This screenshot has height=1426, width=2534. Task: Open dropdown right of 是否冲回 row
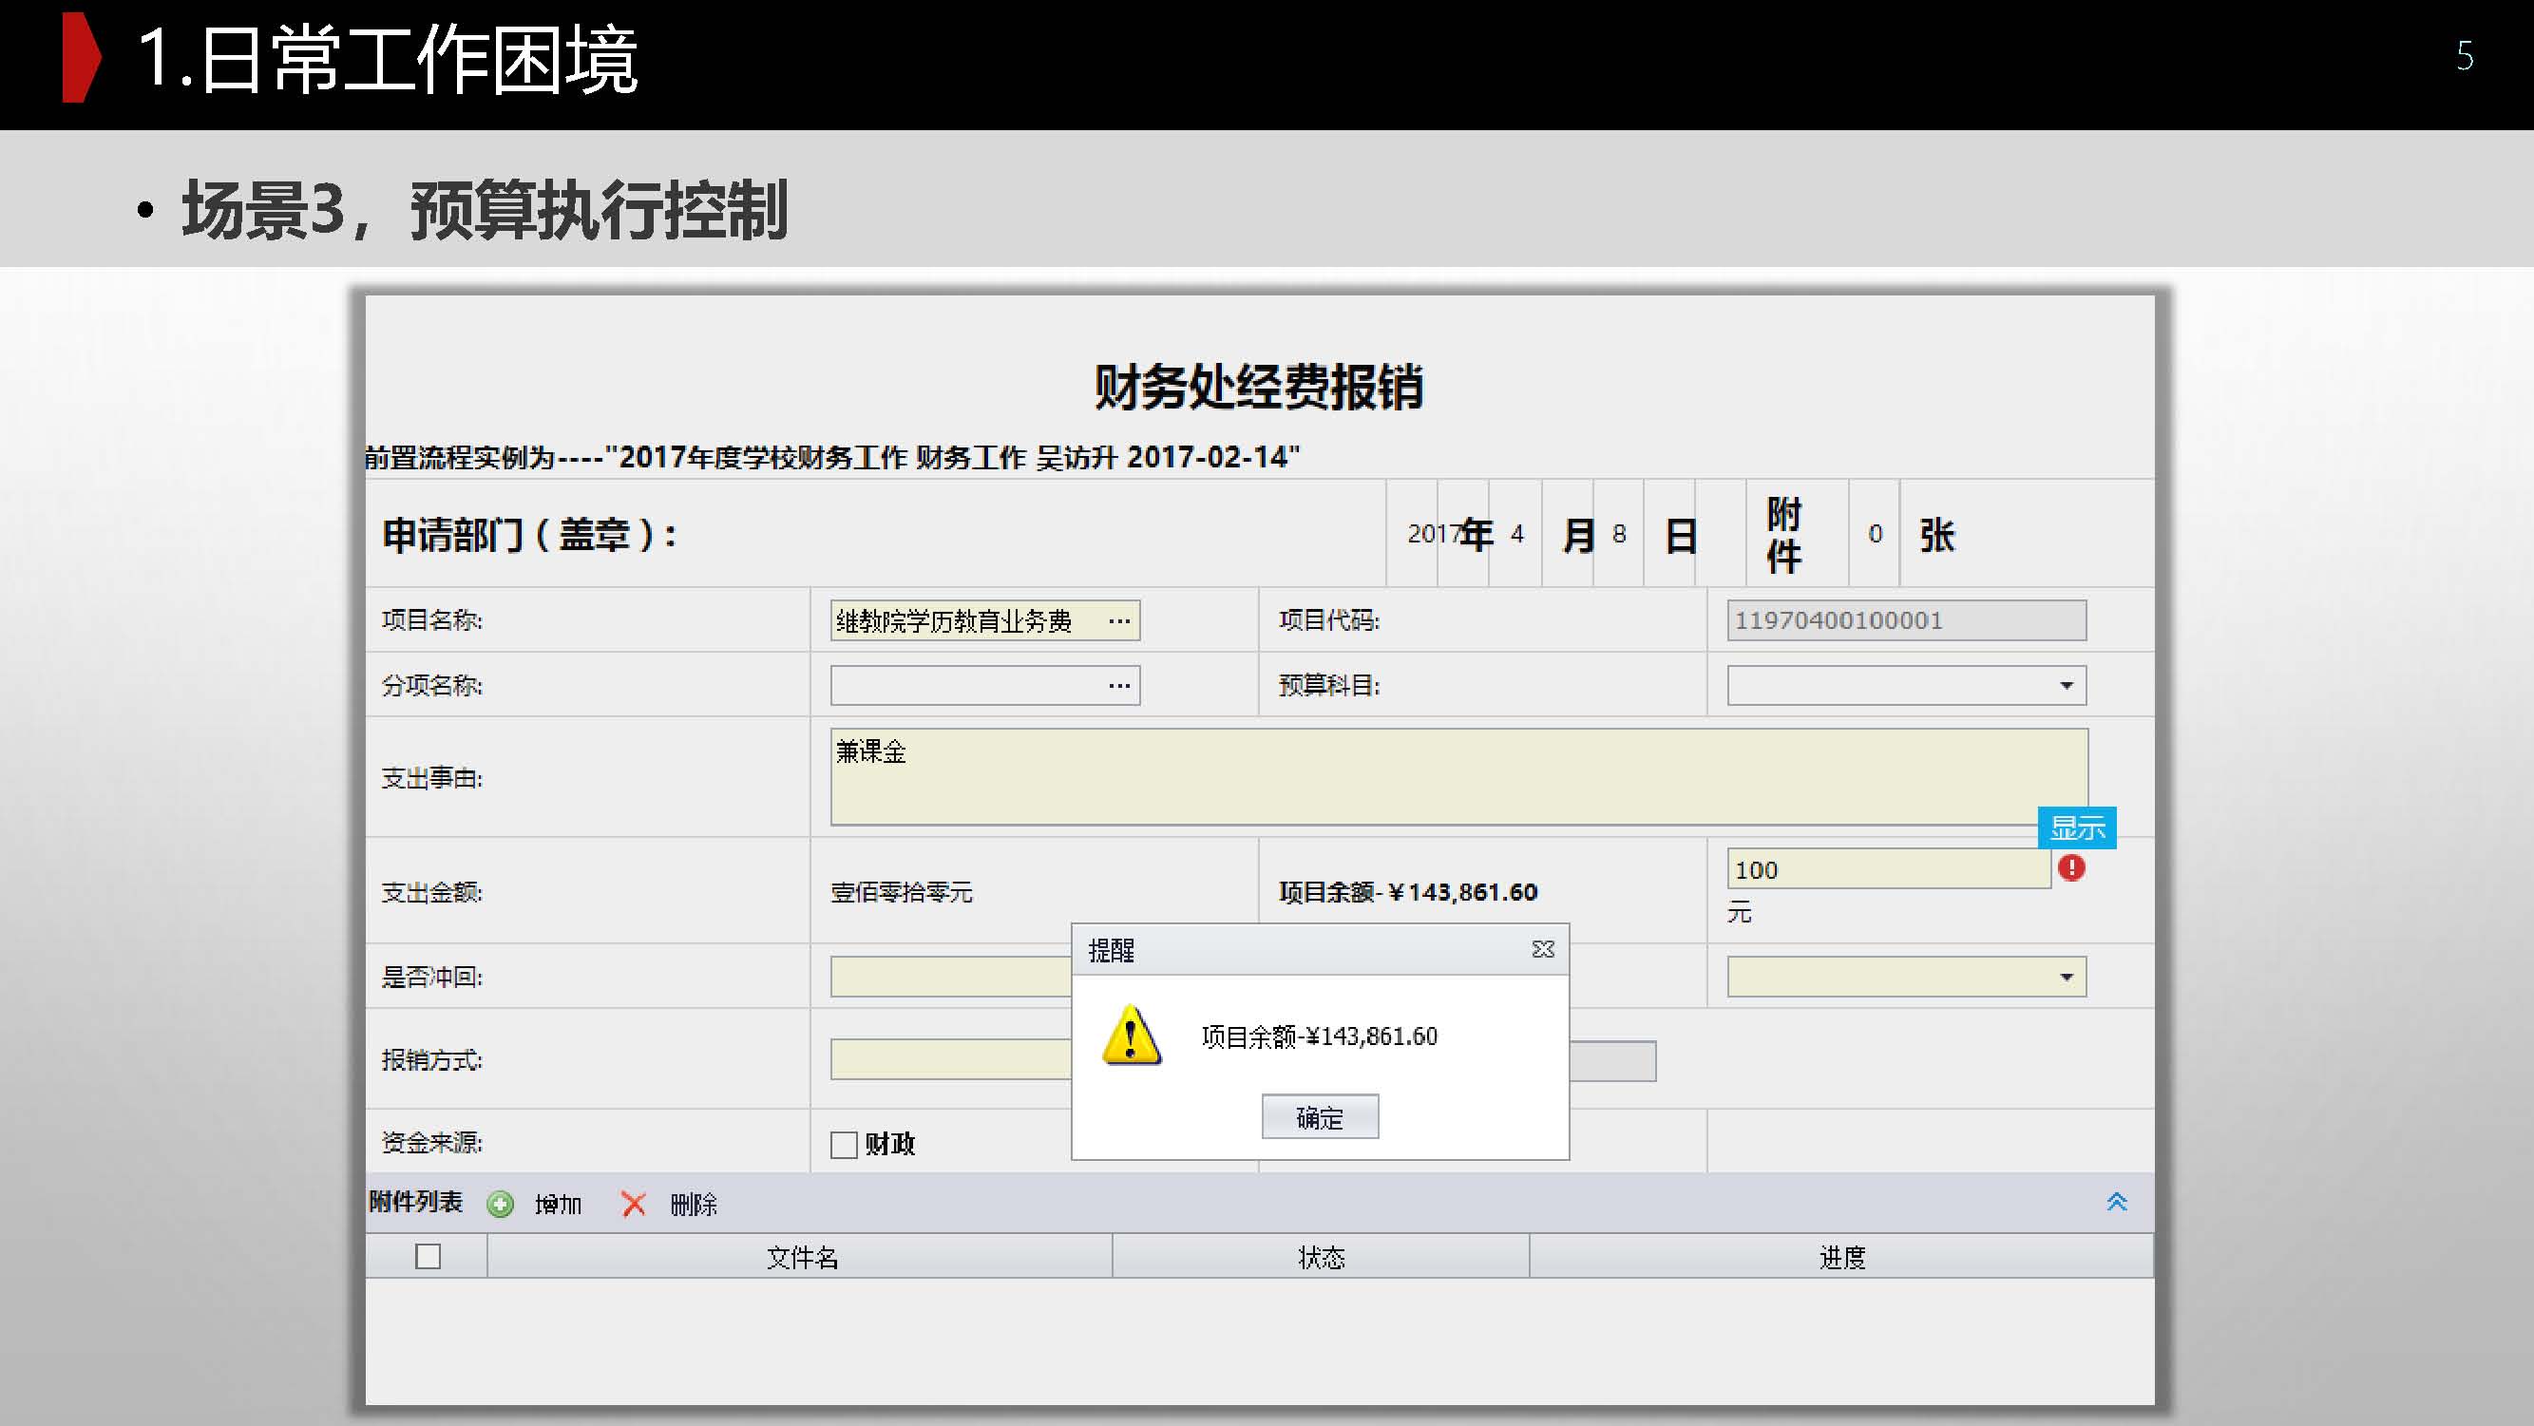tap(2066, 977)
